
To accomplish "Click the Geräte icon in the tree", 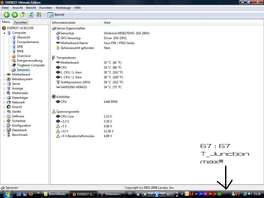I will coord(9,112).
